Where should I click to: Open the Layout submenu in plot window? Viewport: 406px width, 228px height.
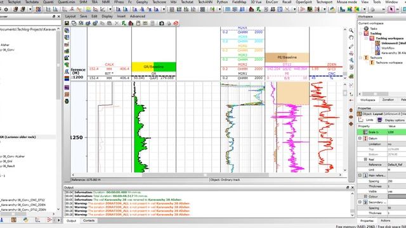[x=70, y=16]
